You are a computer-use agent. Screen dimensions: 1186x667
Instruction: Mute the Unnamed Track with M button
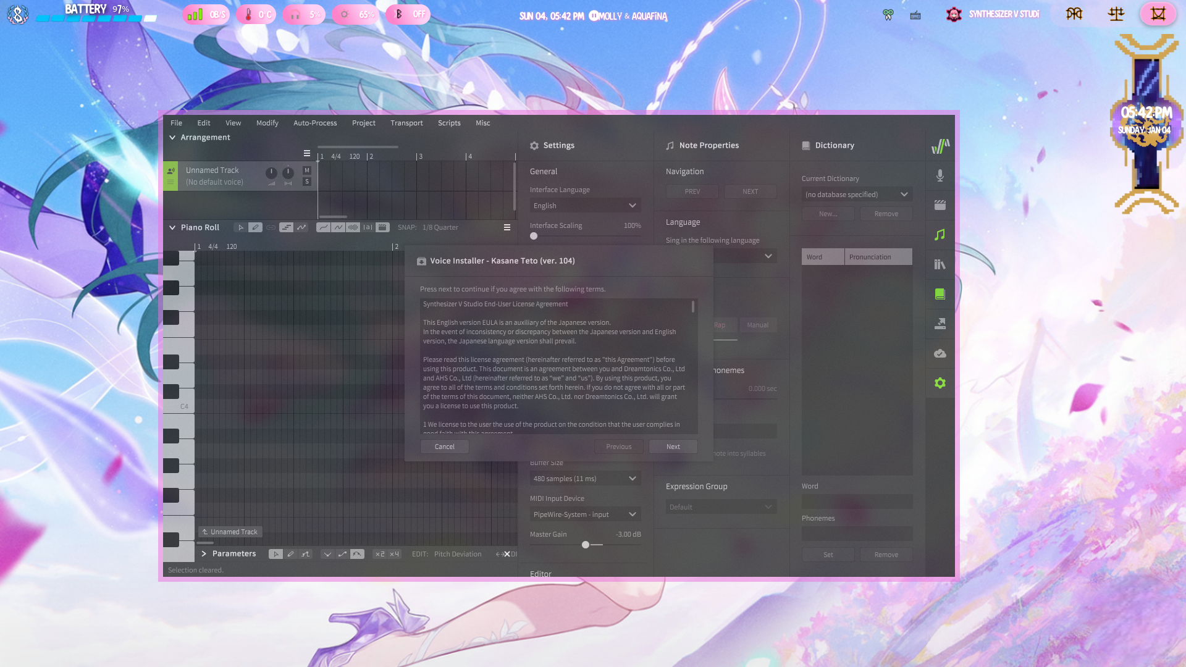pyautogui.click(x=307, y=170)
